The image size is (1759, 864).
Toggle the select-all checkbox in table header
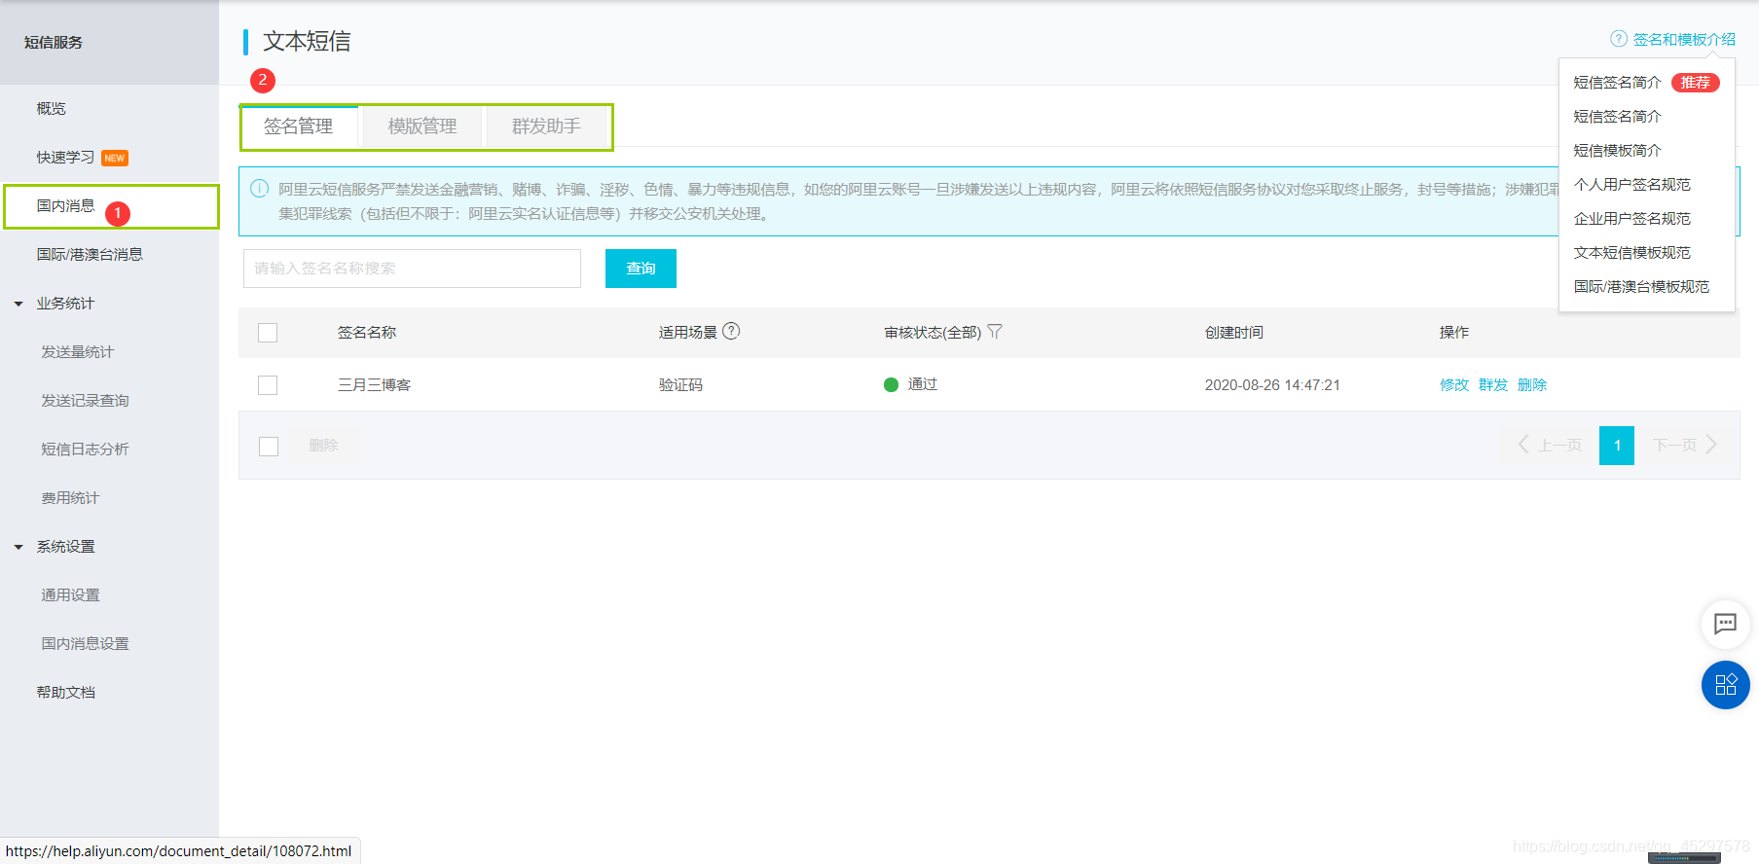pyautogui.click(x=268, y=333)
